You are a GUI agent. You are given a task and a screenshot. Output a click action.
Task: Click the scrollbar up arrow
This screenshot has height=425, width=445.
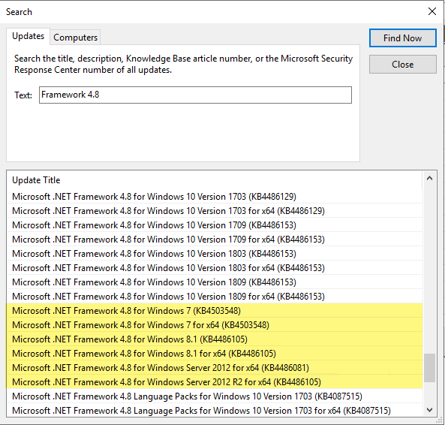coord(429,178)
